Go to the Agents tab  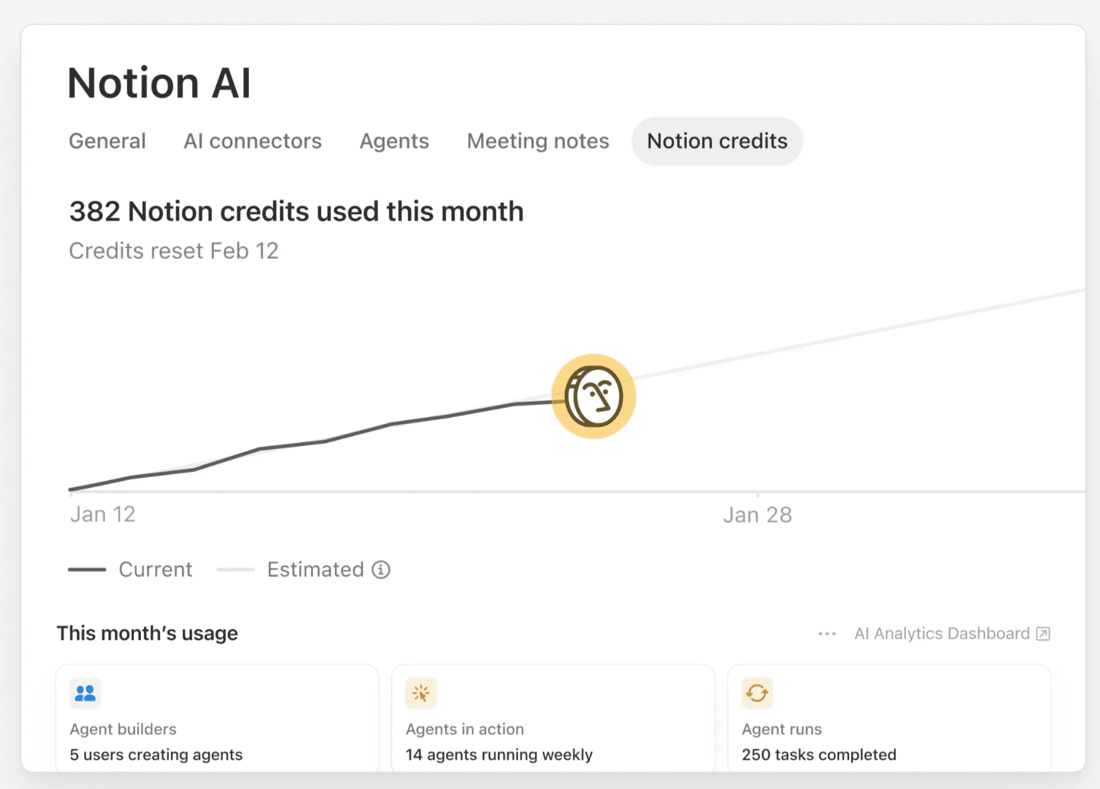(394, 141)
